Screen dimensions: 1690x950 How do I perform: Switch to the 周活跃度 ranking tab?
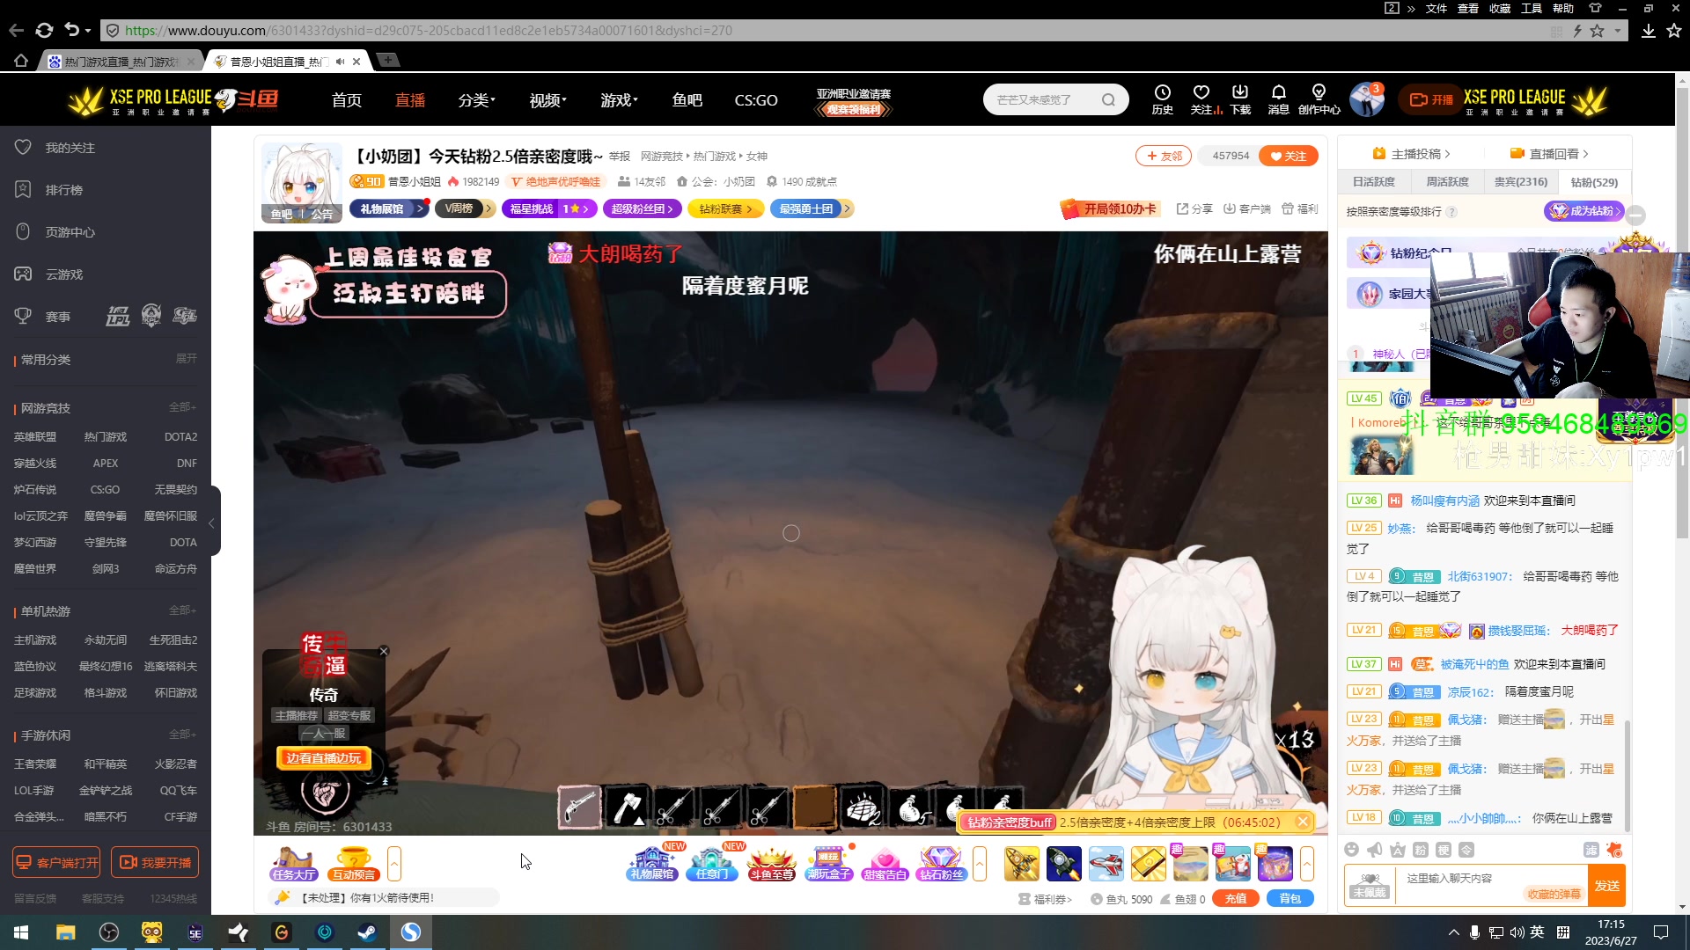pyautogui.click(x=1447, y=182)
